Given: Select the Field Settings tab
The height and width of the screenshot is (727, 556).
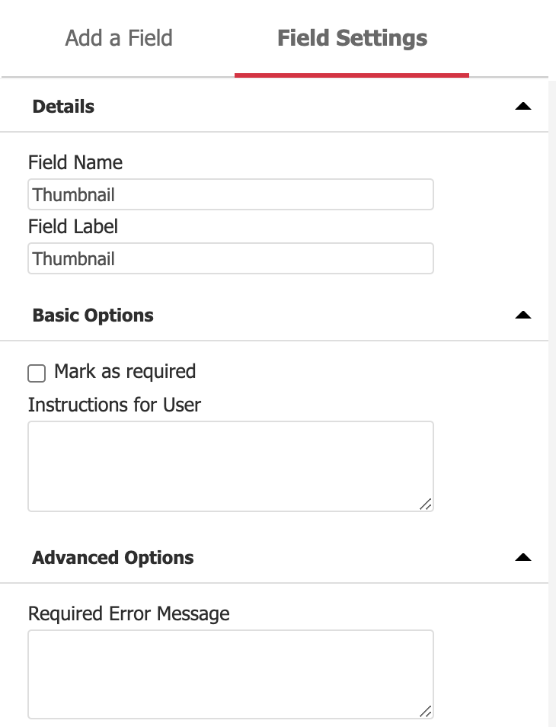Looking at the screenshot, I should (352, 38).
